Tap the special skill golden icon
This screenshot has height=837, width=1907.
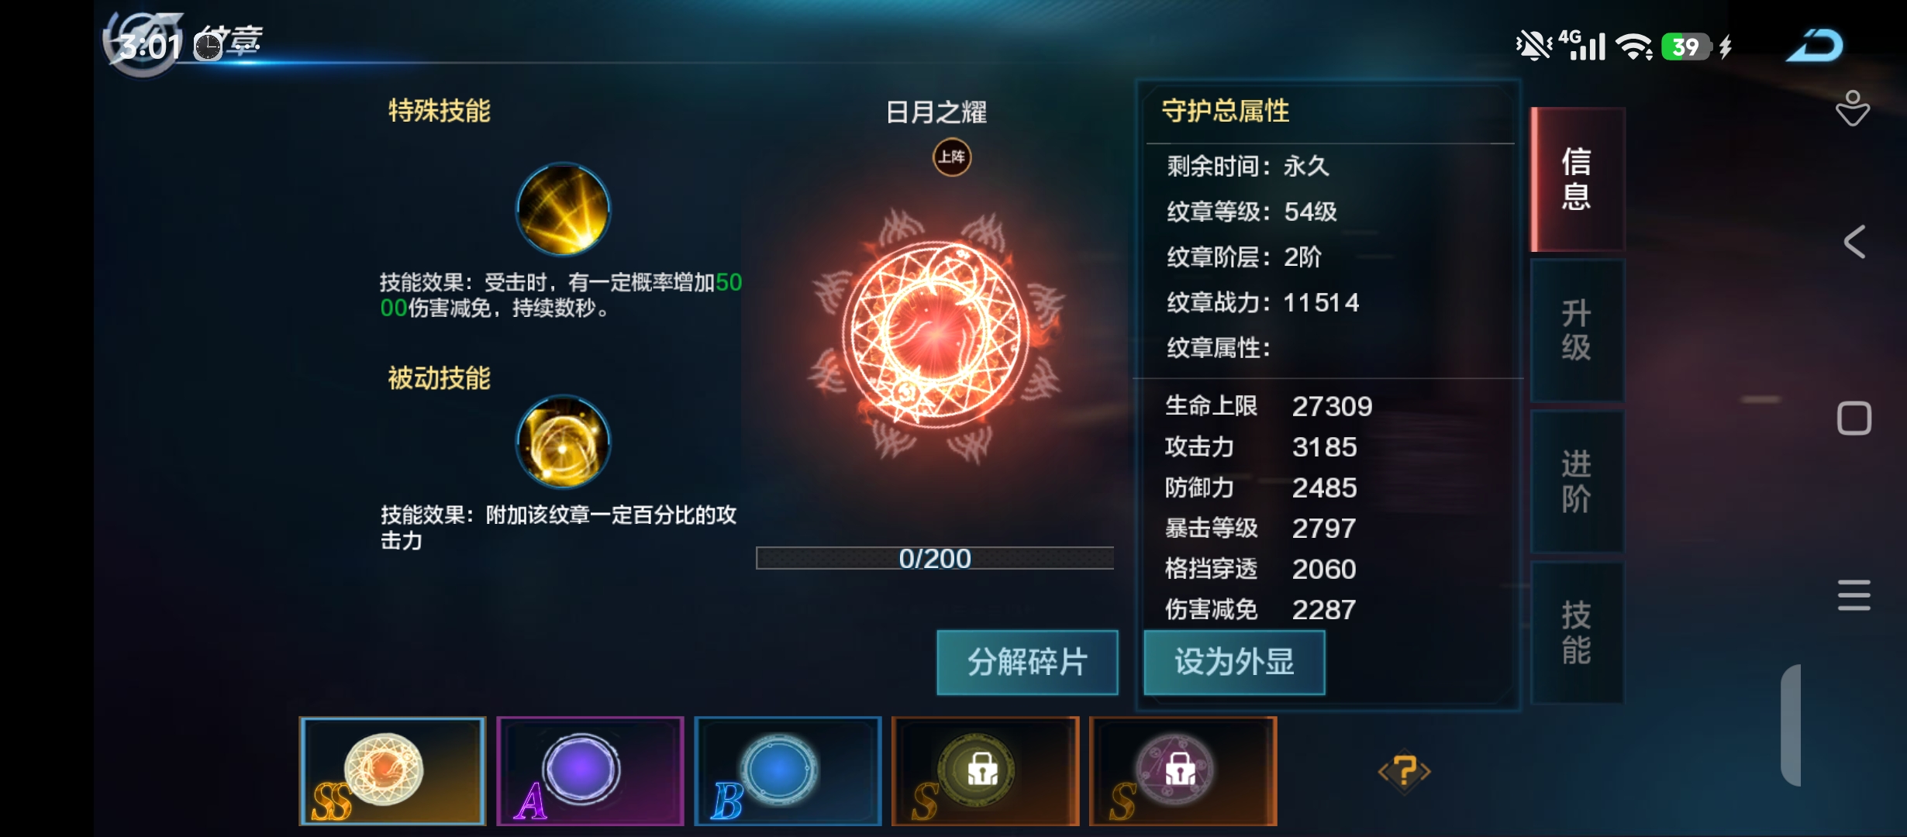tap(564, 209)
